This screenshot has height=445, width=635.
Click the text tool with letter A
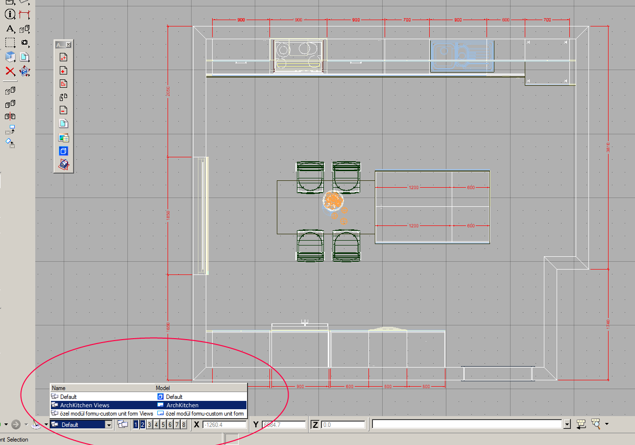pos(10,29)
